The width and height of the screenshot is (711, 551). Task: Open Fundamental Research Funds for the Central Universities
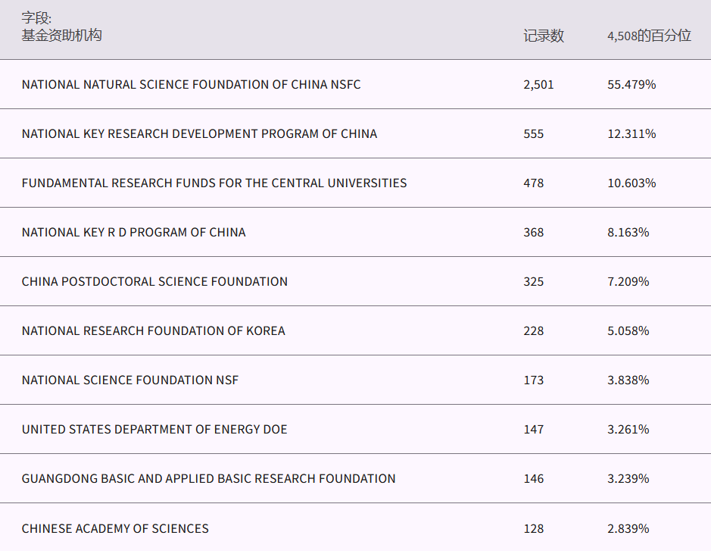214,183
